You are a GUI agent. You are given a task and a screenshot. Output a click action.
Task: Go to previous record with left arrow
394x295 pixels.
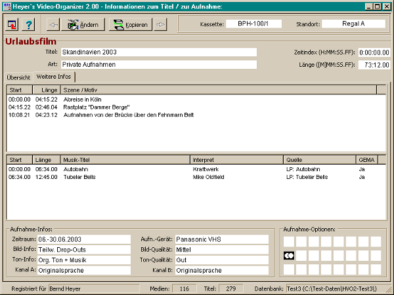tap(53, 25)
